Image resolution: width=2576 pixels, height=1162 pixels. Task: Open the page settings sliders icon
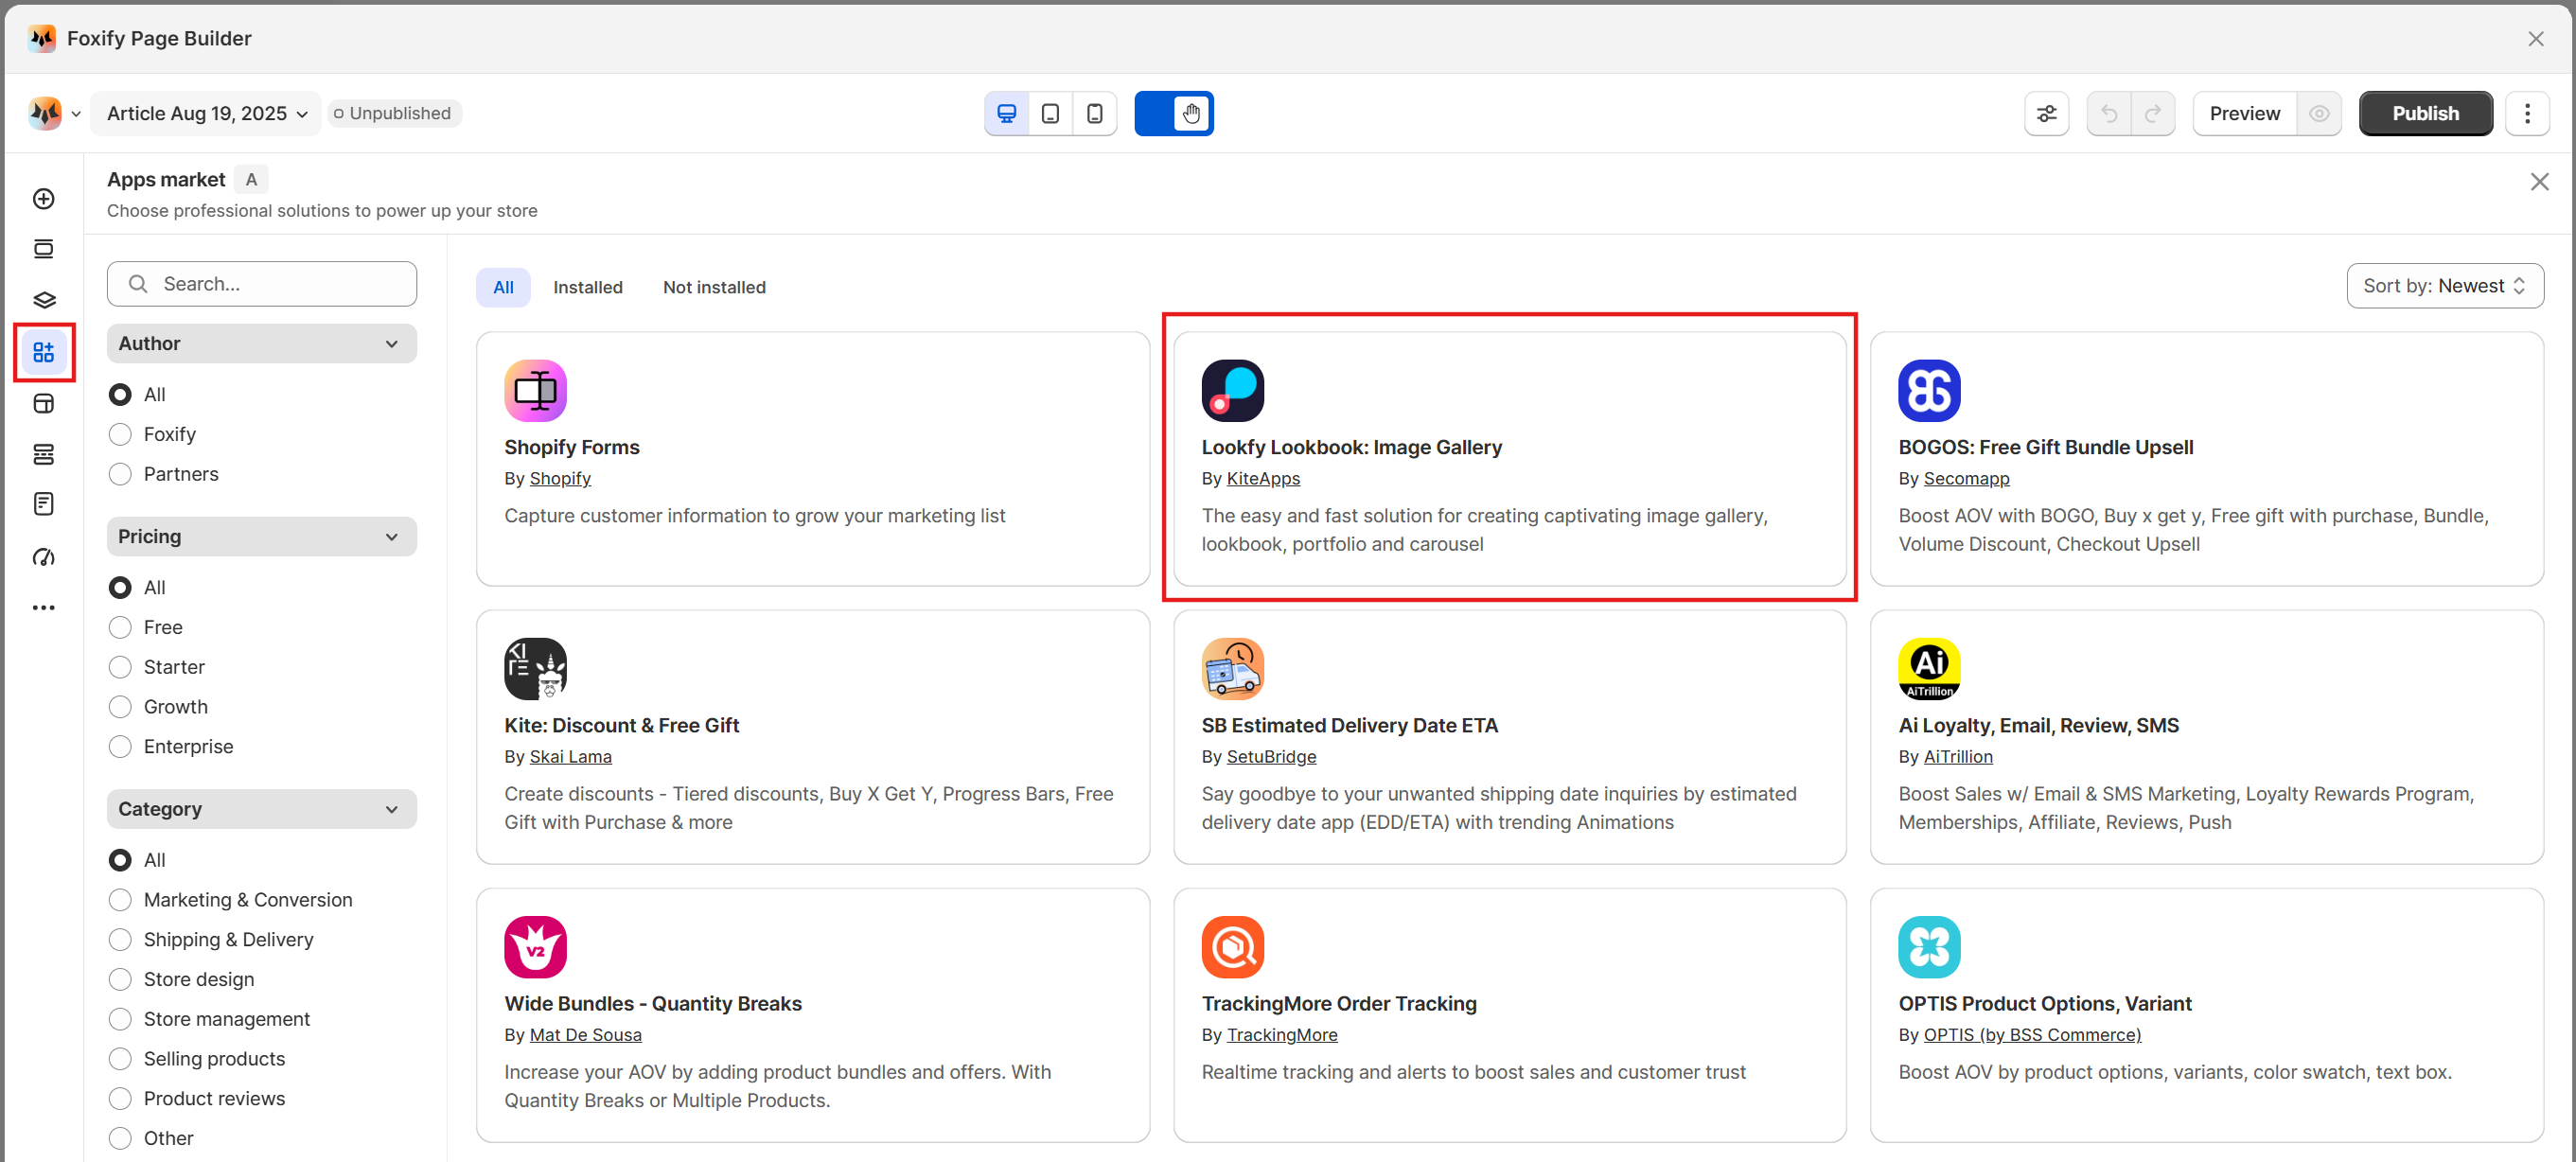(x=2046, y=113)
